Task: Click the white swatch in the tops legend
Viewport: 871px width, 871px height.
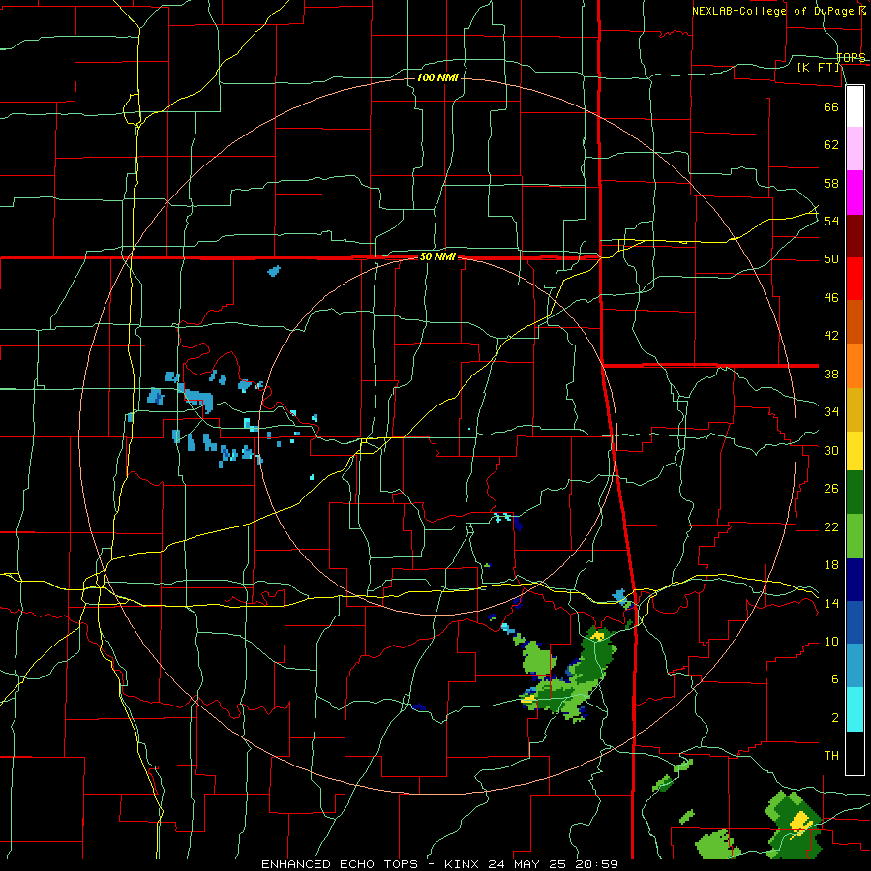Action: [x=855, y=106]
